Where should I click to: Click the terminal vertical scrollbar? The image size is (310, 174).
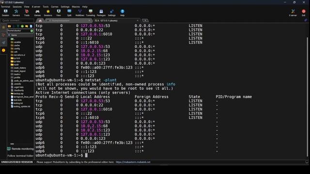[x=307, y=97]
